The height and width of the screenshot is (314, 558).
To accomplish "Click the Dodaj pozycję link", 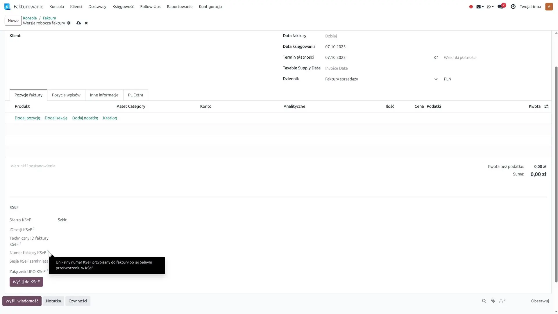I will coord(27,118).
